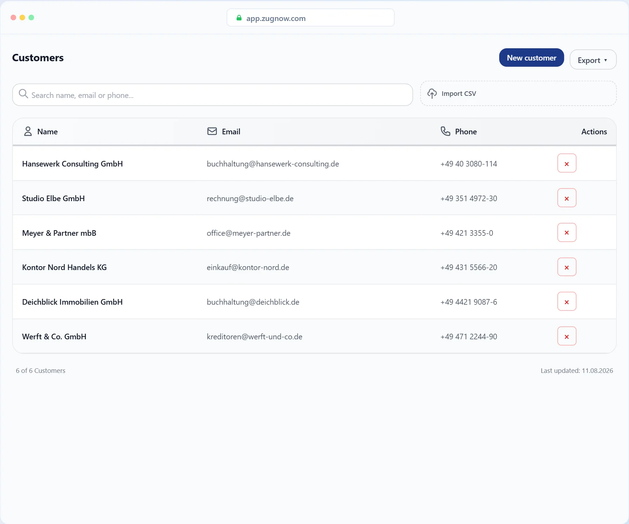This screenshot has height=524, width=629.
Task: Click phone number +49 351 4972-30
Action: [469, 198]
